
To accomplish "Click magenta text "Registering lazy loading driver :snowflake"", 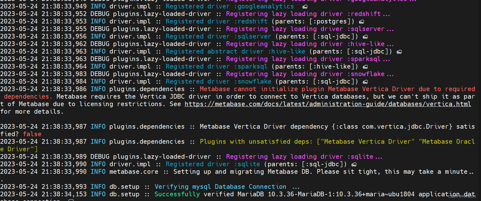I will (305, 74).
